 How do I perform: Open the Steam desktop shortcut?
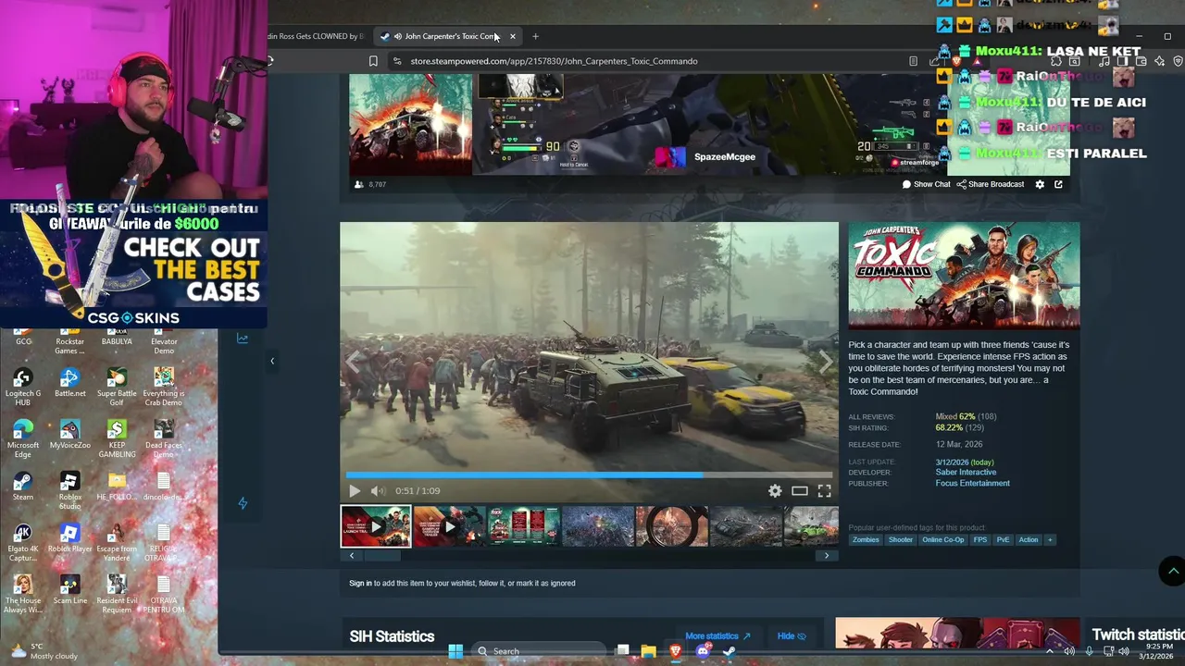(x=23, y=487)
